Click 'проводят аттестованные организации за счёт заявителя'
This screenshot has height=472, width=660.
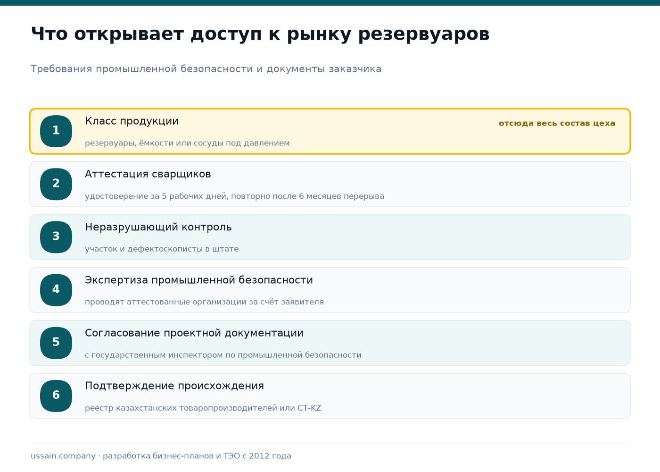click(204, 302)
